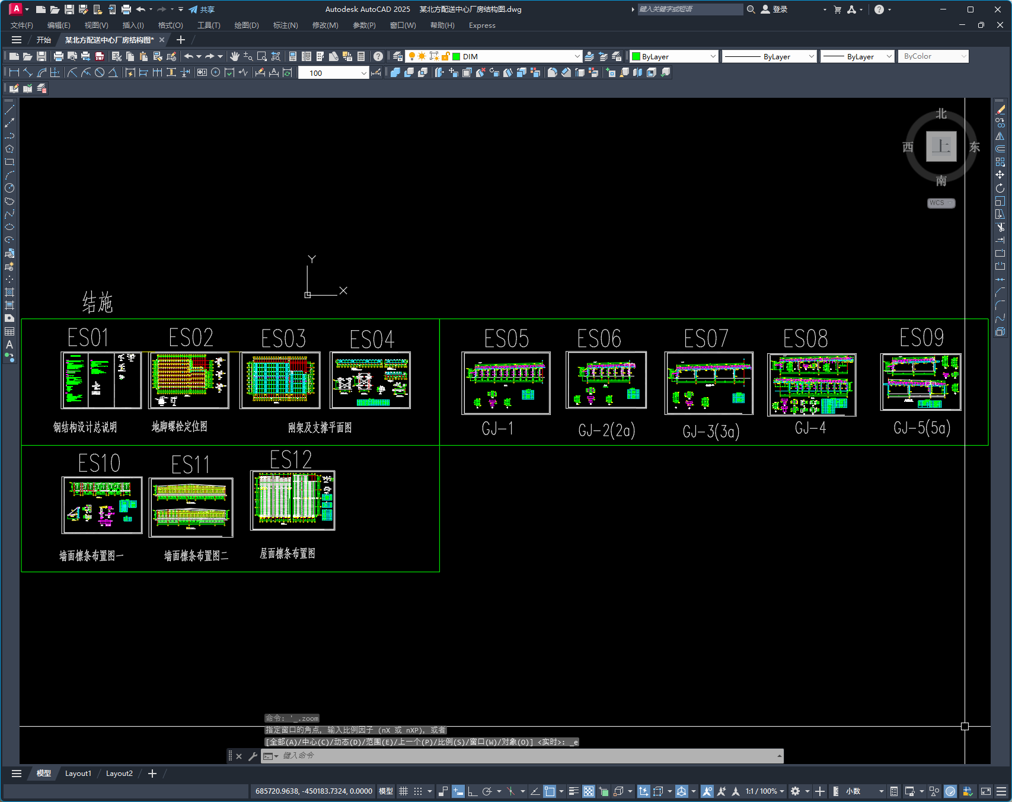
Task: Select the Erase modify tool
Action: pyautogui.click(x=1000, y=110)
